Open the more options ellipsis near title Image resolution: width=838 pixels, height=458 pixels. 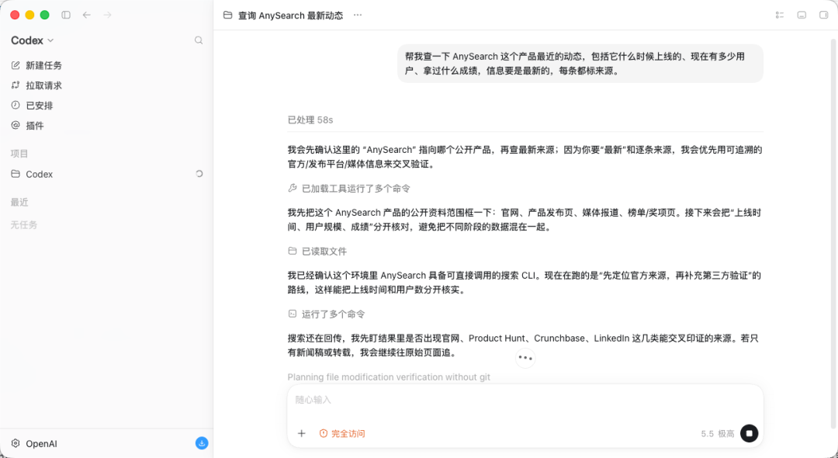(358, 15)
